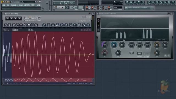The width and height of the screenshot is (176, 99).
Task: Open Mixer from main toolbar icon
Action: pyautogui.click(x=143, y=2)
